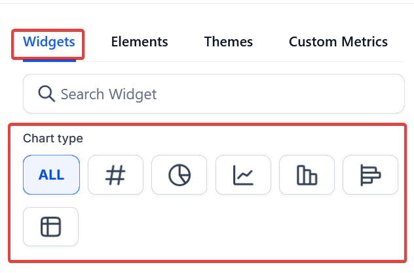This screenshot has height=273, width=414.
Task: Click the Chart type section label
Action: pyautogui.click(x=53, y=138)
